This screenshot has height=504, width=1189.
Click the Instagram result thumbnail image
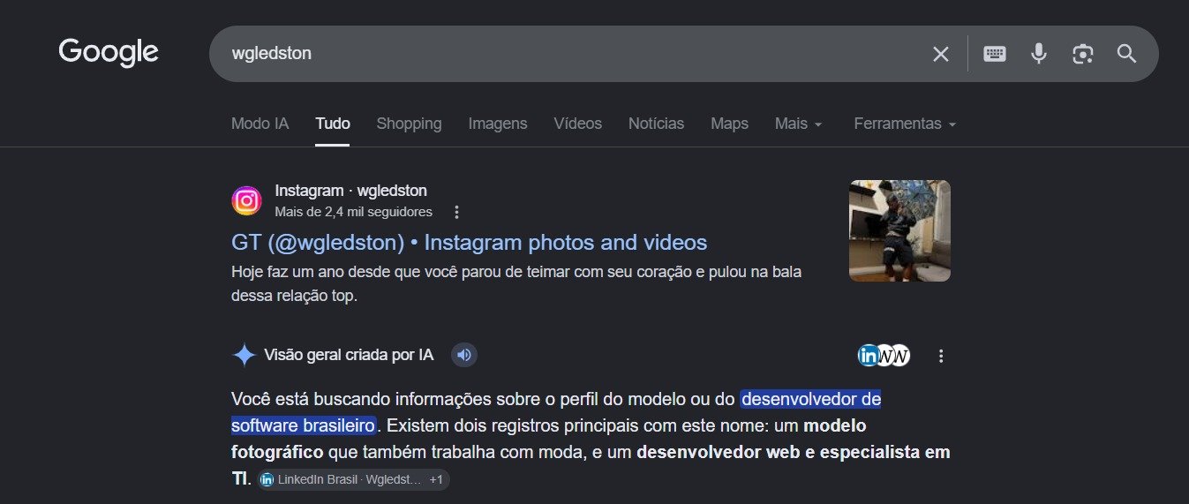(x=899, y=231)
